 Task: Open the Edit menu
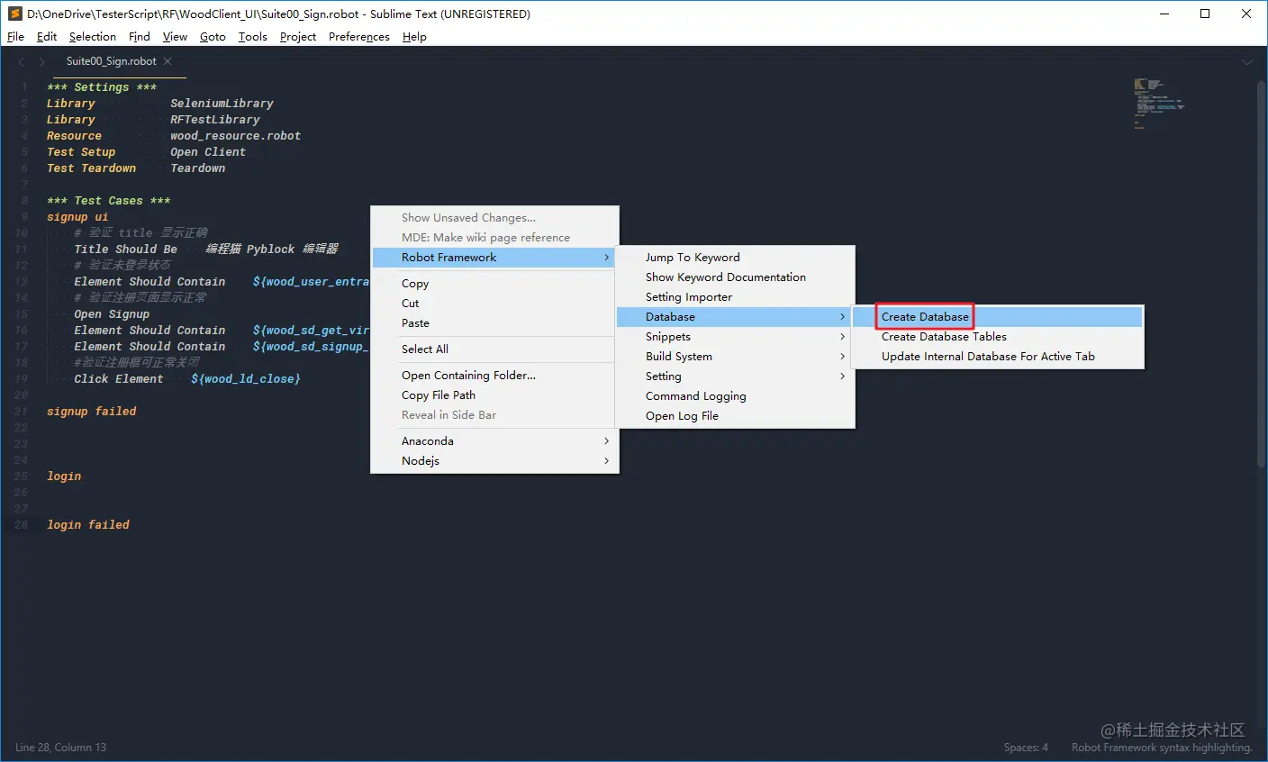(47, 36)
